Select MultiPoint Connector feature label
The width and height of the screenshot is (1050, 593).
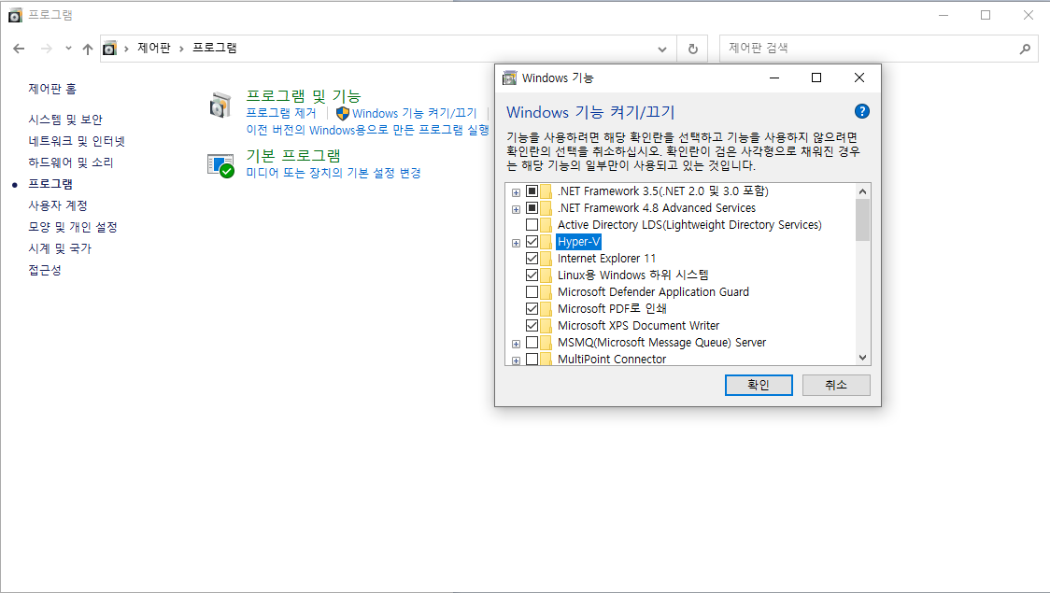[x=612, y=359]
